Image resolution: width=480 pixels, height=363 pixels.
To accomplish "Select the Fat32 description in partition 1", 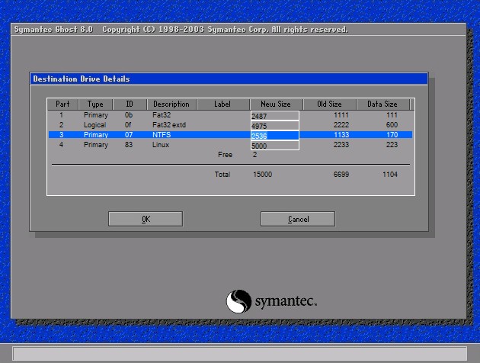I will (x=162, y=114).
